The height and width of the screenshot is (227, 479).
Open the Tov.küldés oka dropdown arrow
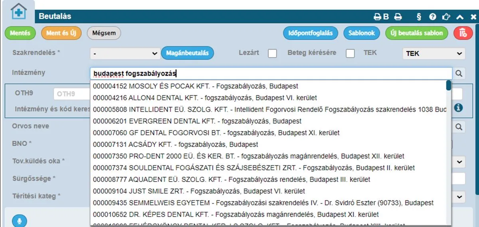click(459, 162)
